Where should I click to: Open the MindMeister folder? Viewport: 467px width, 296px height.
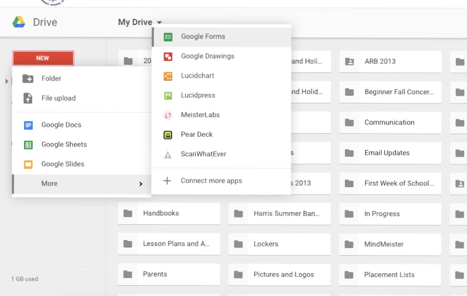(x=390, y=244)
